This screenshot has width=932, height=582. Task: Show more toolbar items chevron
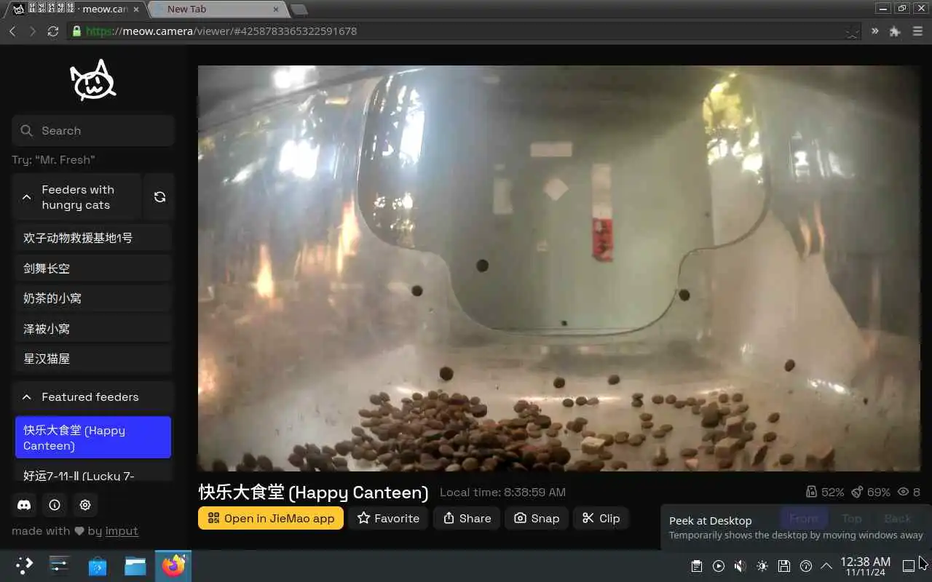coord(874,31)
